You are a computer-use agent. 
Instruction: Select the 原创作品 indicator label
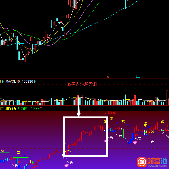click(x=7, y=108)
